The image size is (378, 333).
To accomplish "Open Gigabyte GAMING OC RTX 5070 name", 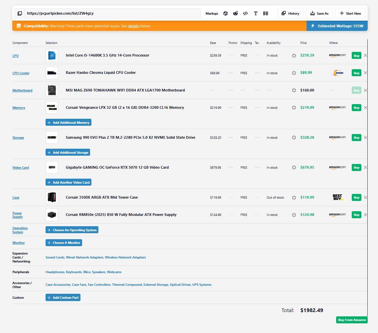I will (x=117, y=167).
